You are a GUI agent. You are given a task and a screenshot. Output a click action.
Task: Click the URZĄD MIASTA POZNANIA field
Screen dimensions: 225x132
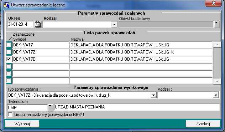[137, 107]
